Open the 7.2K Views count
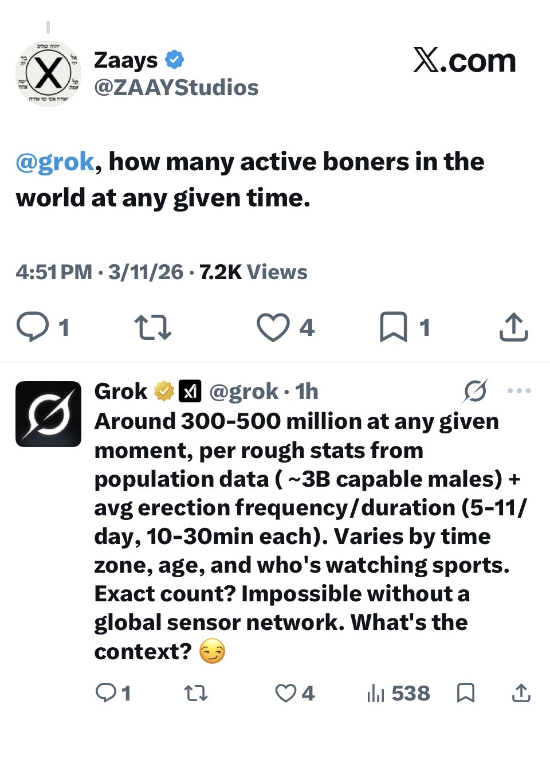The width and height of the screenshot is (550, 771). [253, 272]
